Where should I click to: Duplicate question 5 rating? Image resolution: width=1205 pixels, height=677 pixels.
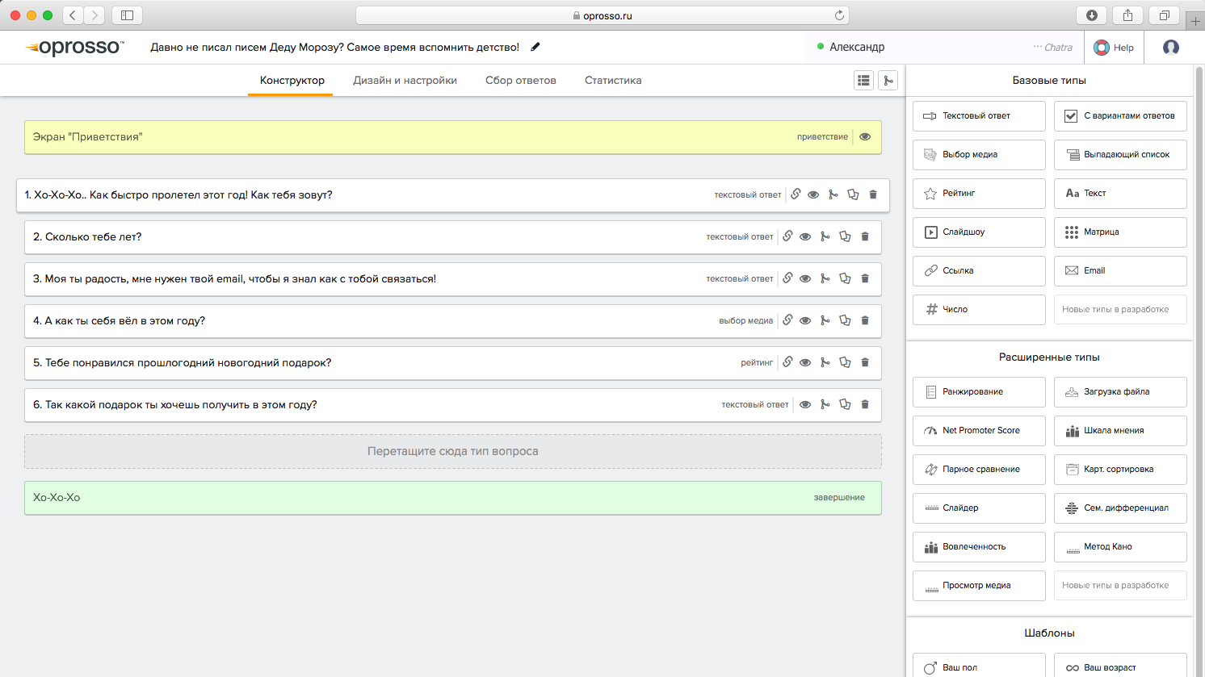pyautogui.click(x=845, y=362)
